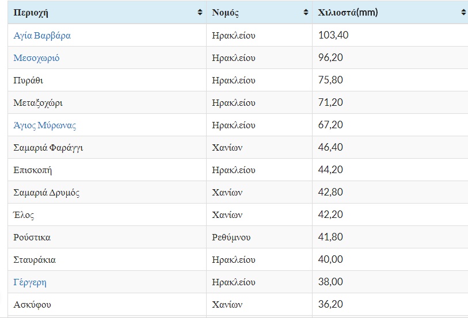This screenshot has height=318, width=468.
Task: Click sort arrows in Νομός header
Action: [x=305, y=12]
